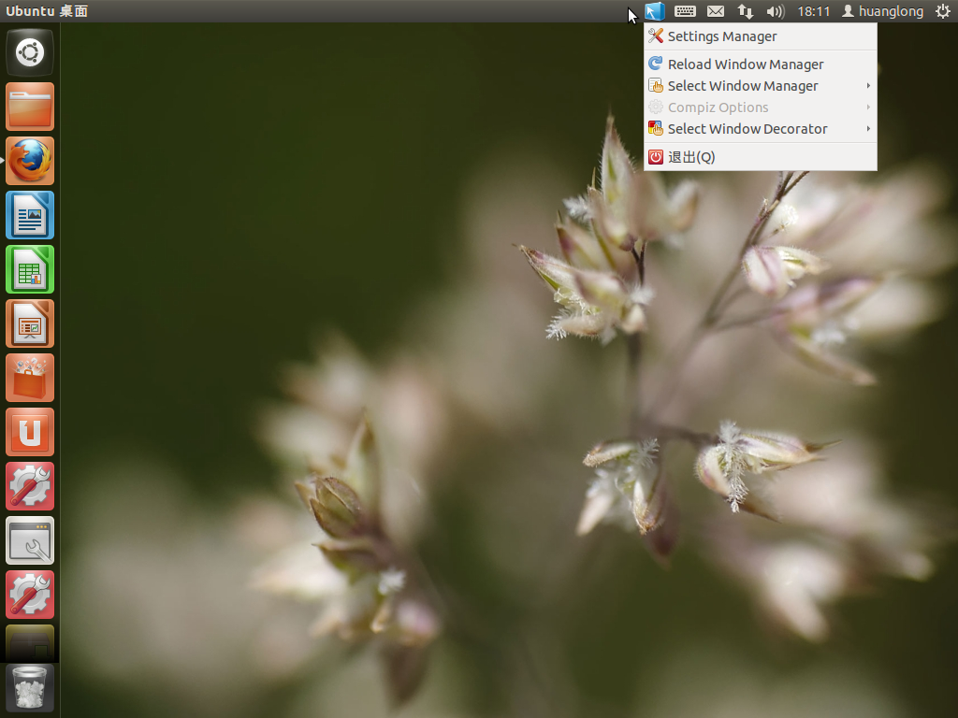Screen dimensions: 958x718
Task: Launch Ubuntu Software Center bag icon
Action: [30, 378]
